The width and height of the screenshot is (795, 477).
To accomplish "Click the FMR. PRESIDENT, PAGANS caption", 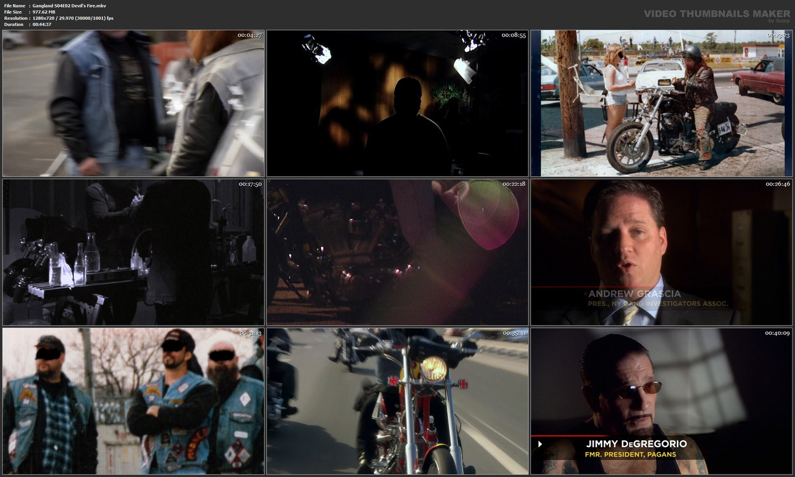I will pyautogui.click(x=630, y=455).
